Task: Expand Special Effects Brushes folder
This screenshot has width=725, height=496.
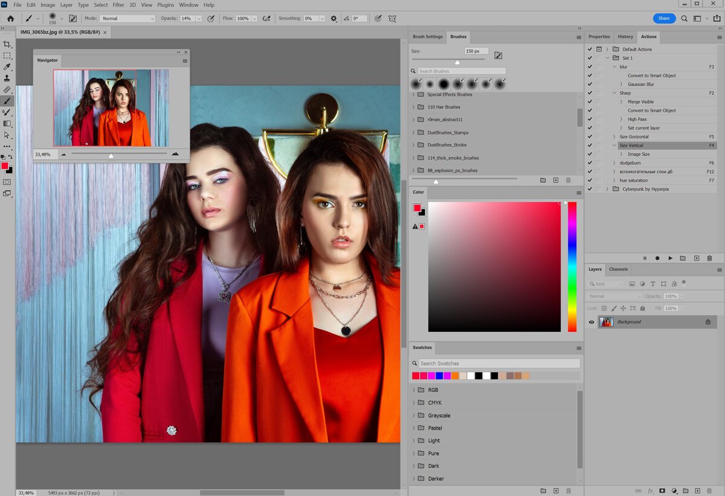Action: [414, 95]
